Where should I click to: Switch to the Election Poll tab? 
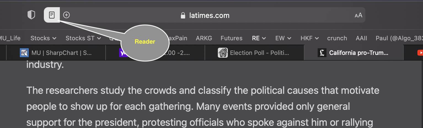pos(255,53)
